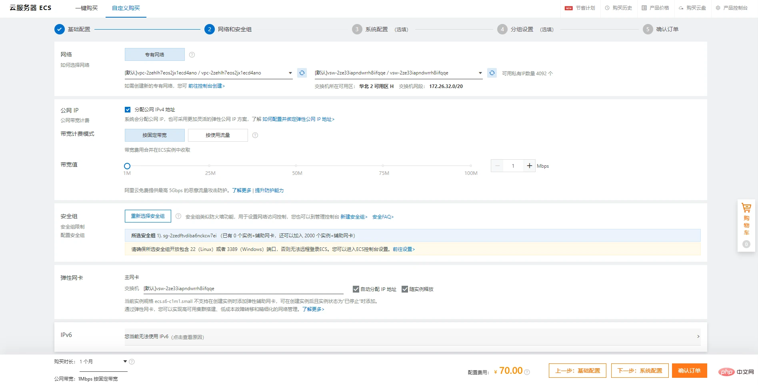Open the shopping cart (购物车) icon
Viewport: 758px width, 385px height.
(x=746, y=208)
